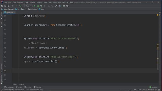Click the inspections Hector icon in status bar
The width and height of the screenshot is (162, 91).
[159, 90]
